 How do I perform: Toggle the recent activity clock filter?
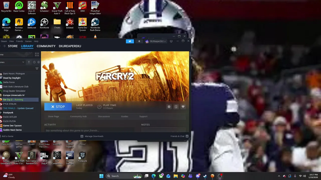[34, 62]
